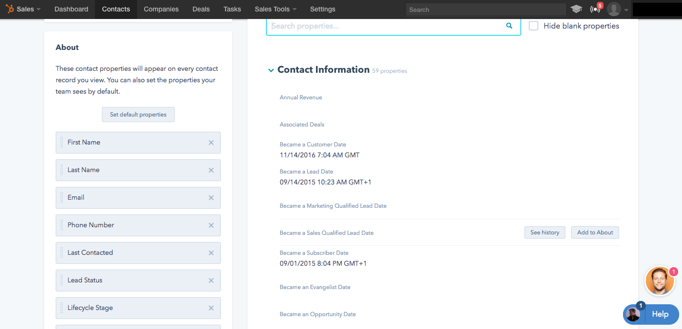Viewport: 682px width, 329px height.
Task: Remove Lifecycle Stage from About list
Action: (211, 308)
